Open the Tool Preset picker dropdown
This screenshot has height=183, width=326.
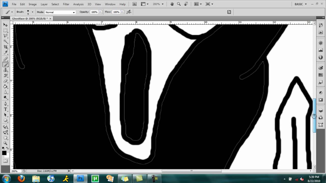[9, 12]
